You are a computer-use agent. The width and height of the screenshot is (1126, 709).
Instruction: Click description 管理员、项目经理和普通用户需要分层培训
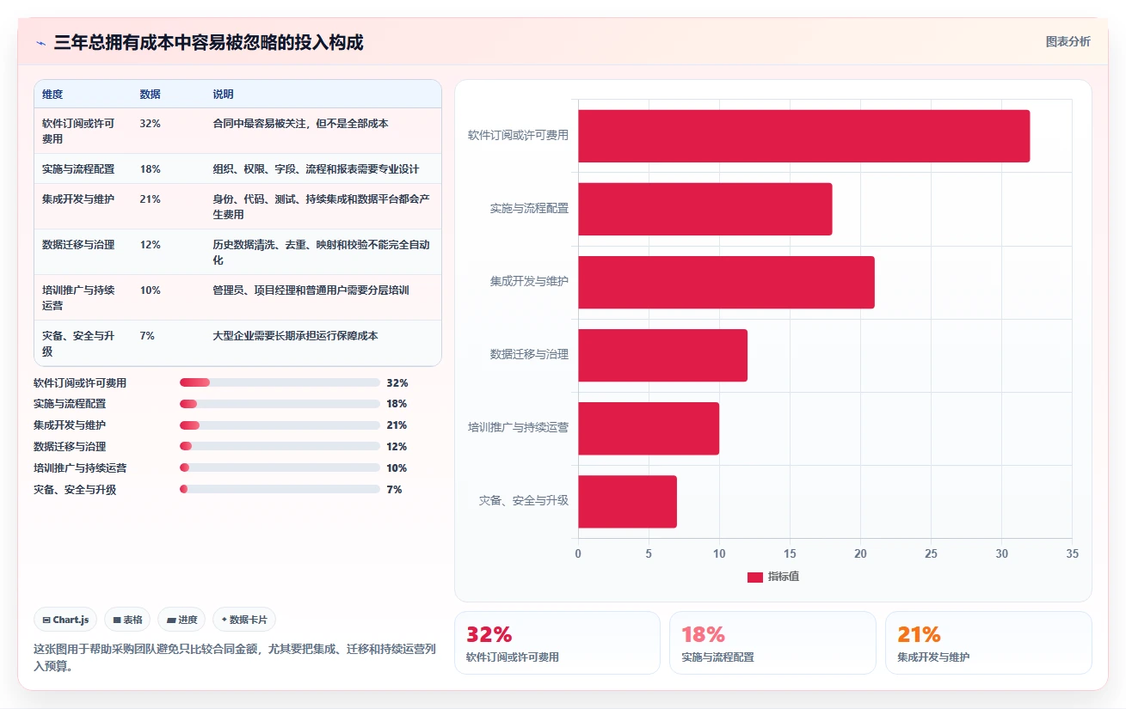tap(311, 290)
